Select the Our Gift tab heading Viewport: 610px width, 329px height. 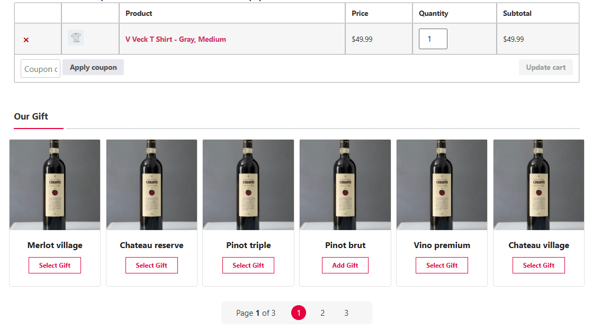coord(31,116)
